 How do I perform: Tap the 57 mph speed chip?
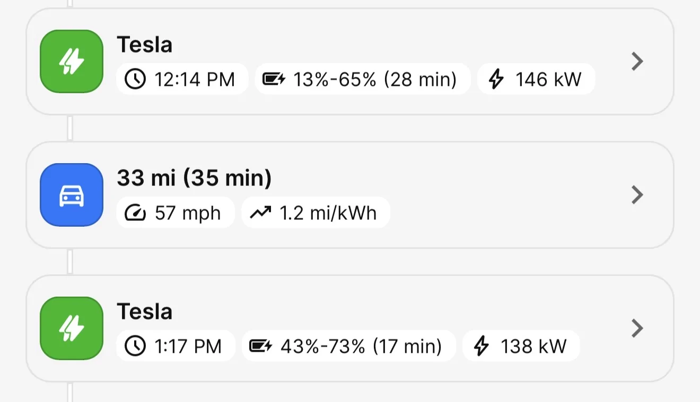tap(176, 213)
